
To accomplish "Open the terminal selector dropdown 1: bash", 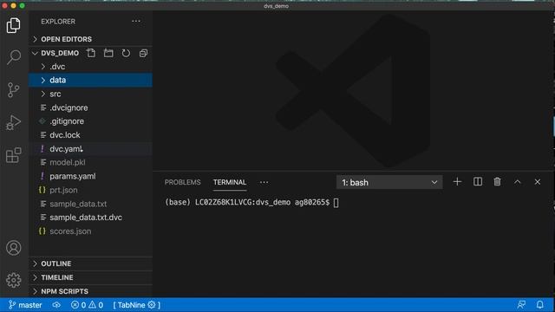I will [x=389, y=182].
